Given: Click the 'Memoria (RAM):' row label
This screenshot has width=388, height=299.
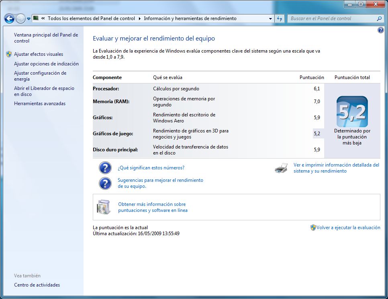Looking at the screenshot, I should pos(111,102).
